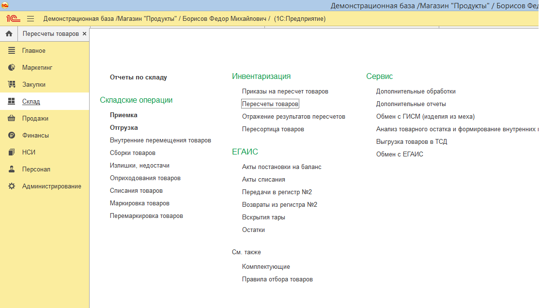Viewport: 539px width, 308px height.
Task: Click the Администрирование gear icon
Action: 12,186
